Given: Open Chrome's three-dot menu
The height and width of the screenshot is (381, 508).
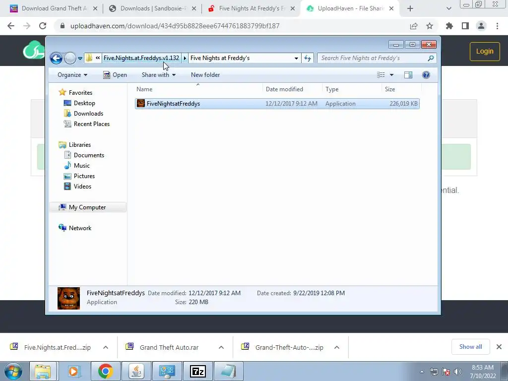Looking at the screenshot, I should (x=497, y=26).
